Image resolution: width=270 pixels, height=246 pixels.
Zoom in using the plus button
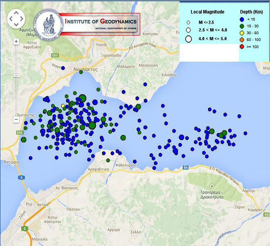tap(16, 41)
